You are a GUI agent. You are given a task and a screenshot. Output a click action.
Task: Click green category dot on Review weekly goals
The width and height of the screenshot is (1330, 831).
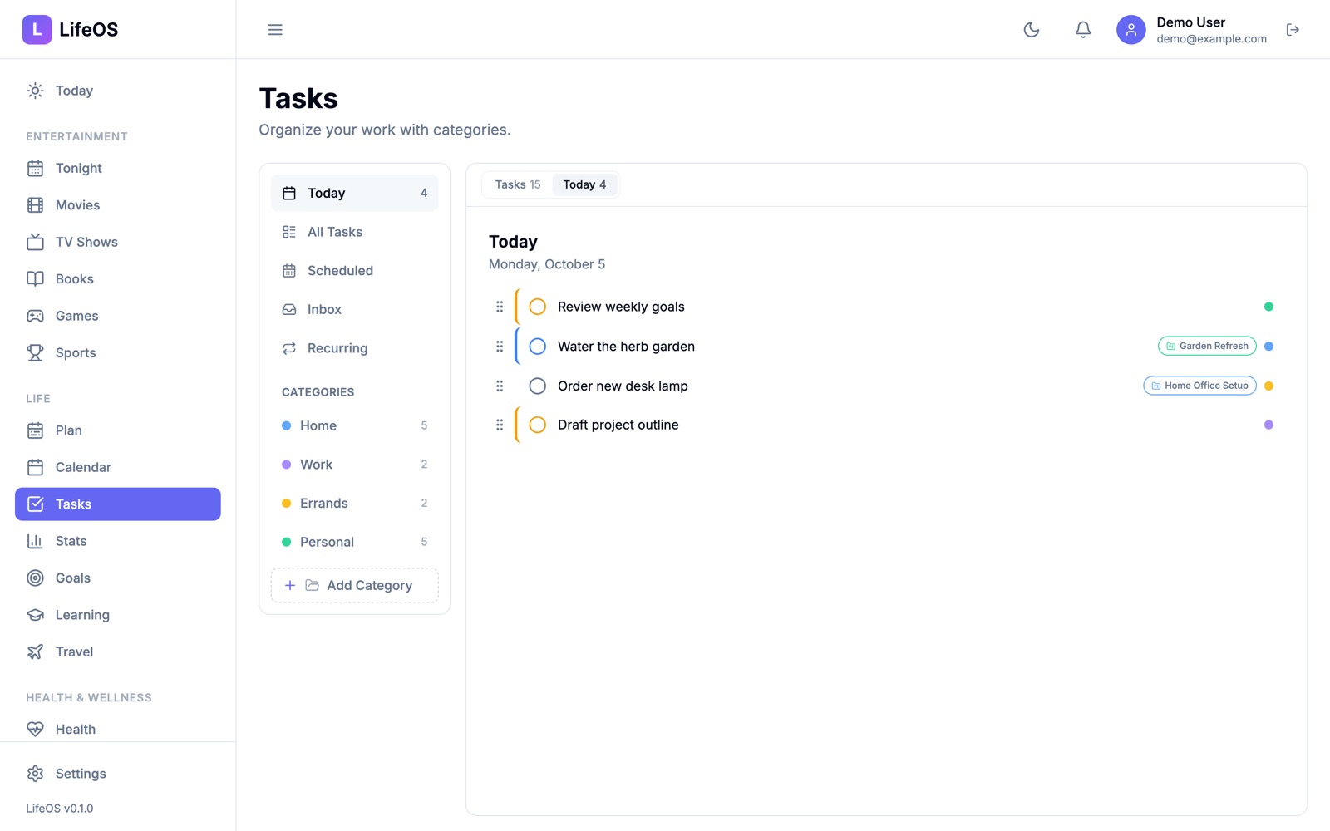[x=1268, y=307]
